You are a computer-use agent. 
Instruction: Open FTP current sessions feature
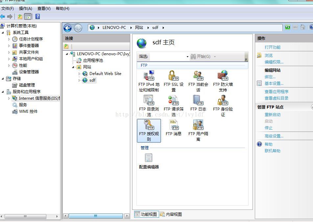[x=198, y=81]
